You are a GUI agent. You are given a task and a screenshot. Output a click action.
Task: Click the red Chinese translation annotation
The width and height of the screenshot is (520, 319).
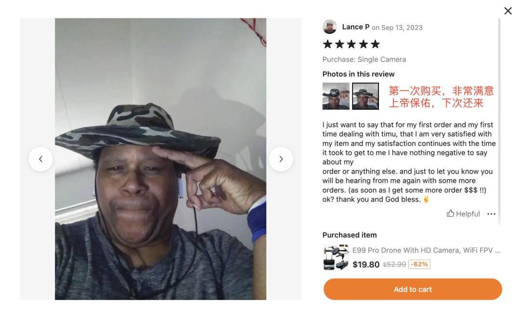(x=441, y=97)
